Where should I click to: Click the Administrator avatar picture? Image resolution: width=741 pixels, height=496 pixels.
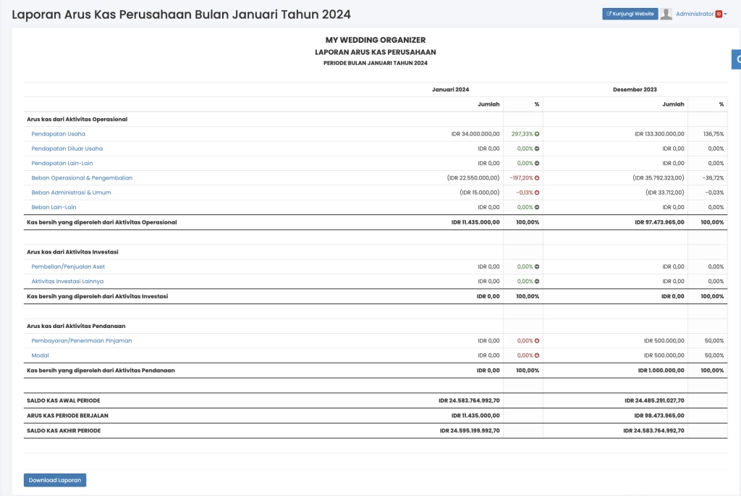[x=666, y=13]
